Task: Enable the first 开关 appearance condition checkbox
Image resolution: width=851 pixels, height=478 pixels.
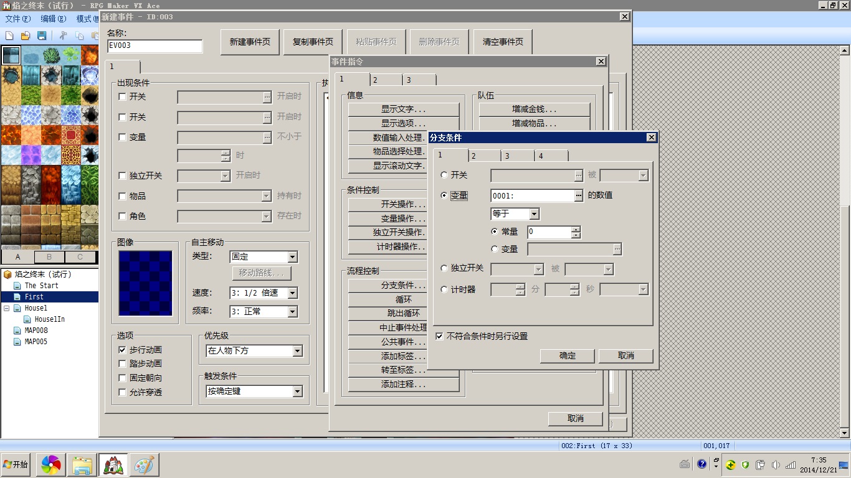Action: click(122, 97)
